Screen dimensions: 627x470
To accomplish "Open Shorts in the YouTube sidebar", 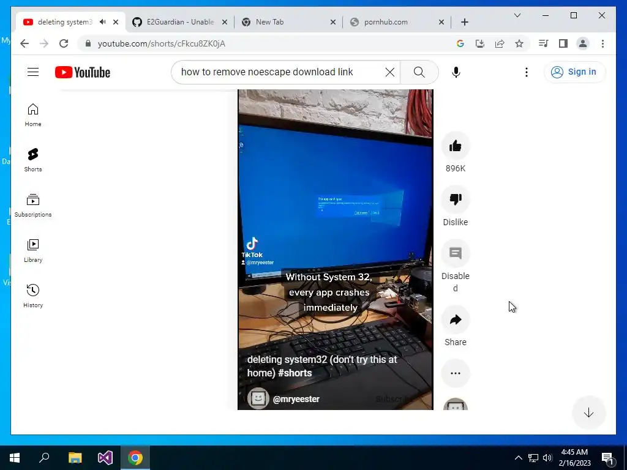I will pyautogui.click(x=33, y=160).
